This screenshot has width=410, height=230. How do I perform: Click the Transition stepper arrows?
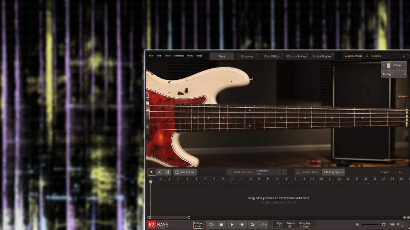(284, 172)
